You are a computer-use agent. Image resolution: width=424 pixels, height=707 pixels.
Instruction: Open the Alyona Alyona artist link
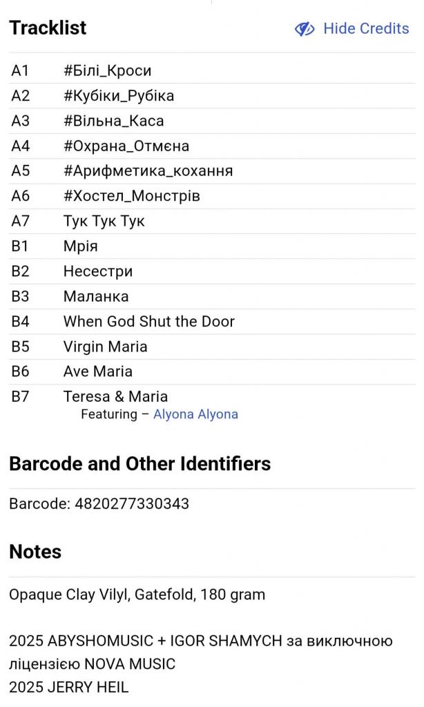(195, 414)
